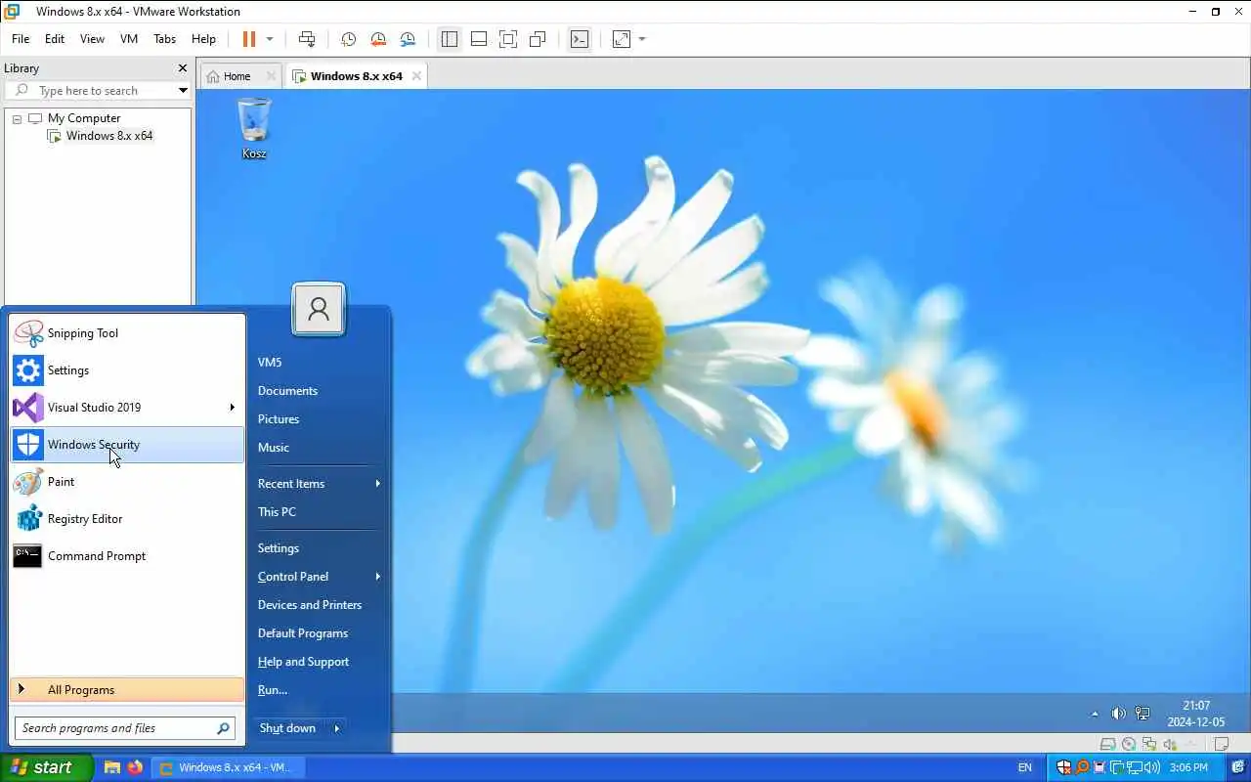Take a snapshot using the clock icon
This screenshot has width=1251, height=782.
point(348,39)
